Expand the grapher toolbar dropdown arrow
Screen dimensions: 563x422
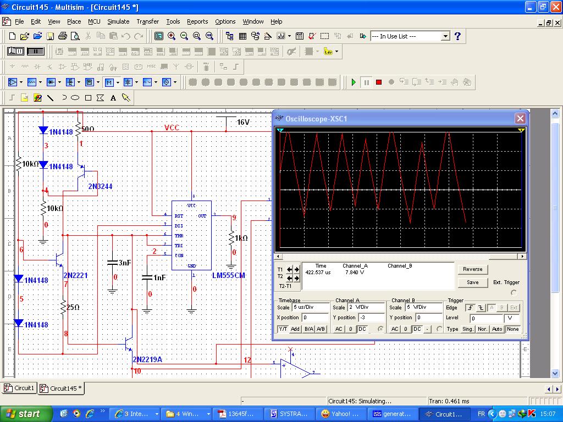click(289, 36)
